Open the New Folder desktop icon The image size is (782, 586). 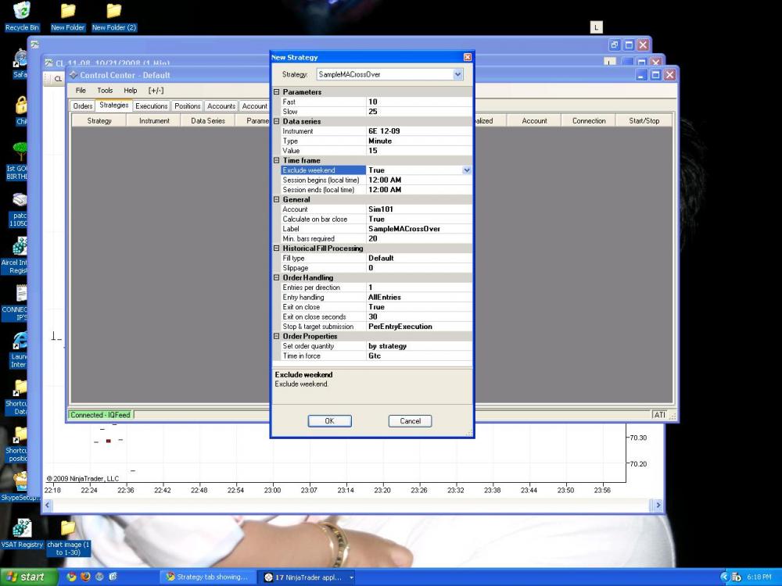[x=68, y=16]
